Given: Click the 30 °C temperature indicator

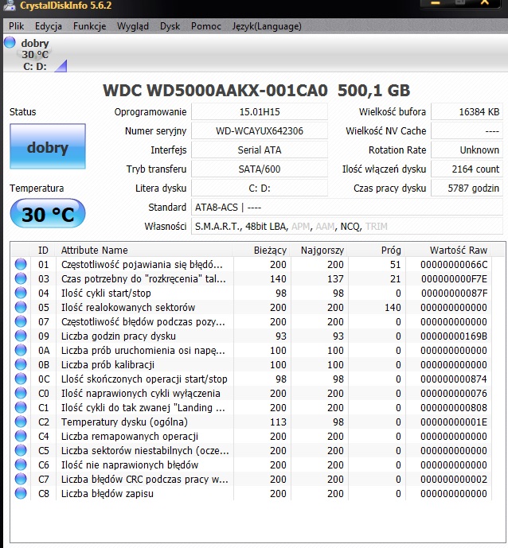Looking at the screenshot, I should 48,213.
